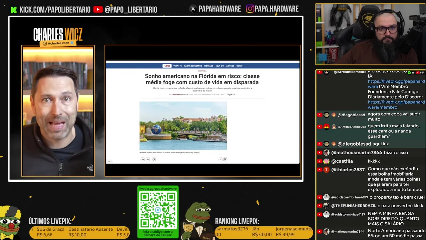Image resolution: width=426 pixels, height=240 pixels.
Task: Click the YouTube icon beside @castiila
Action: tap(319, 161)
